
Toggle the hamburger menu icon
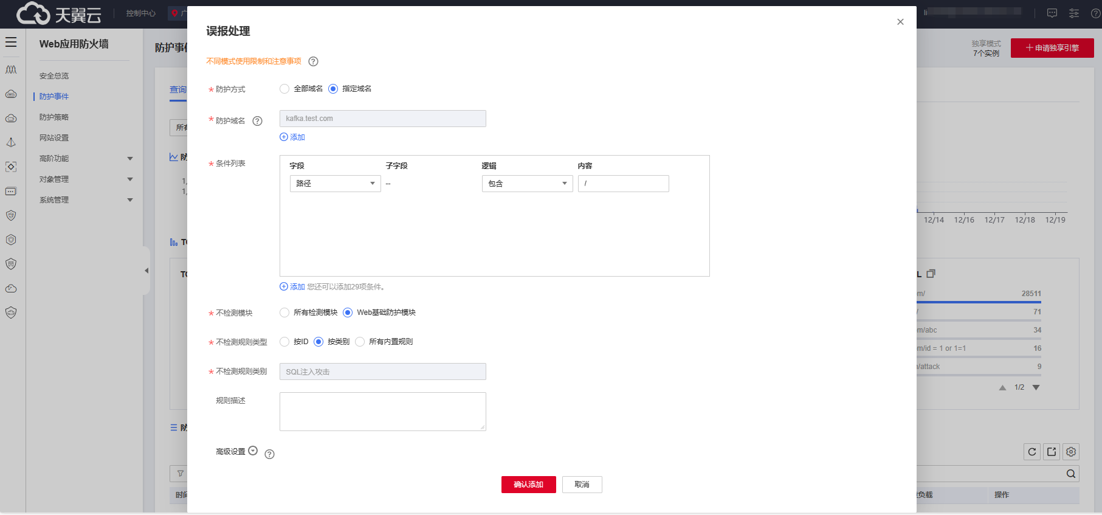point(11,42)
